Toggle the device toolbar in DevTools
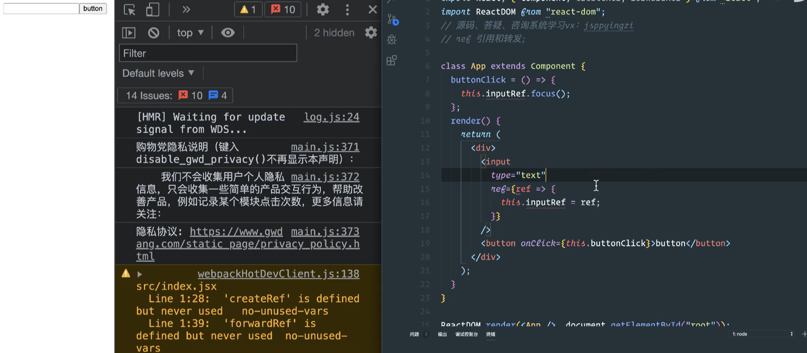 [x=153, y=9]
